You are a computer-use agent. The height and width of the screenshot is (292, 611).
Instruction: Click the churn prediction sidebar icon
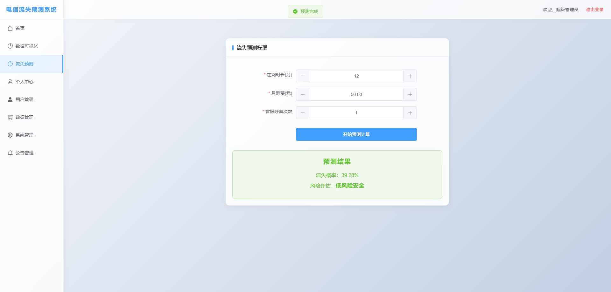10,64
